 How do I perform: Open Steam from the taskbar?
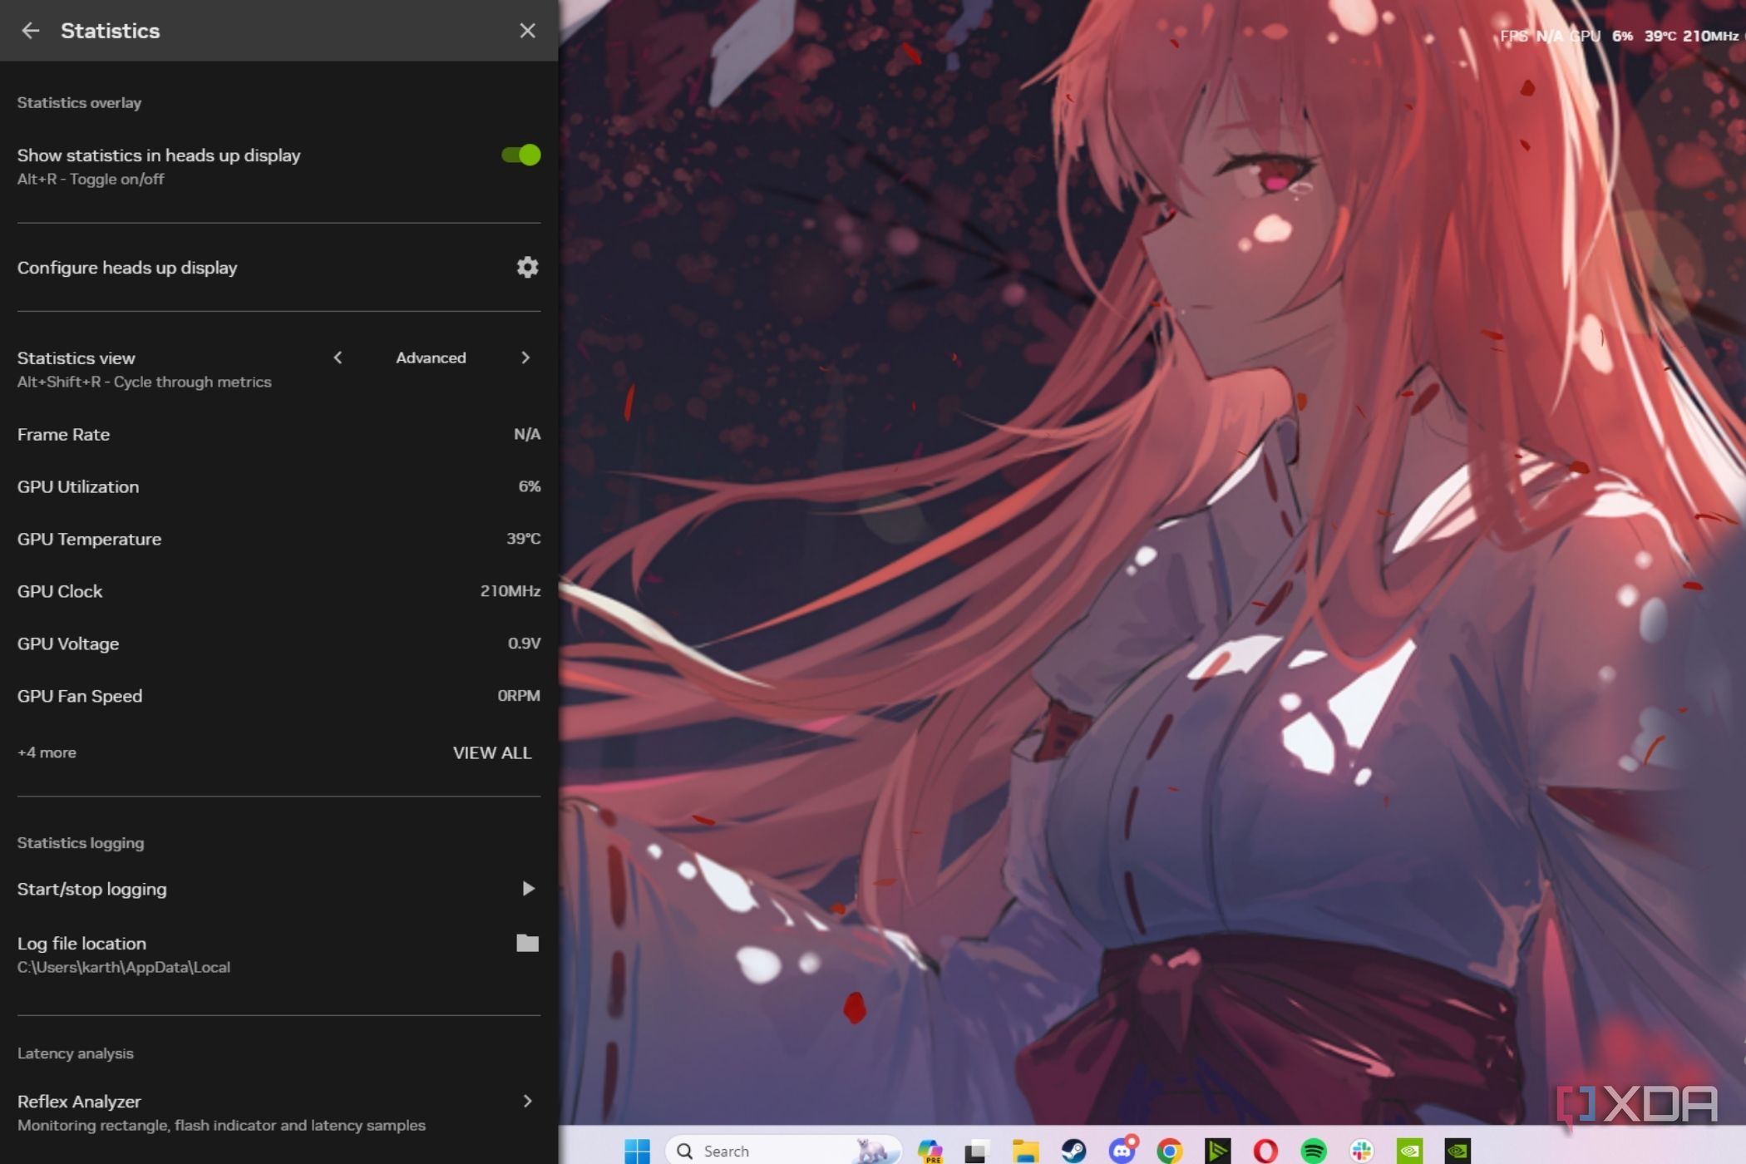point(1073,1151)
